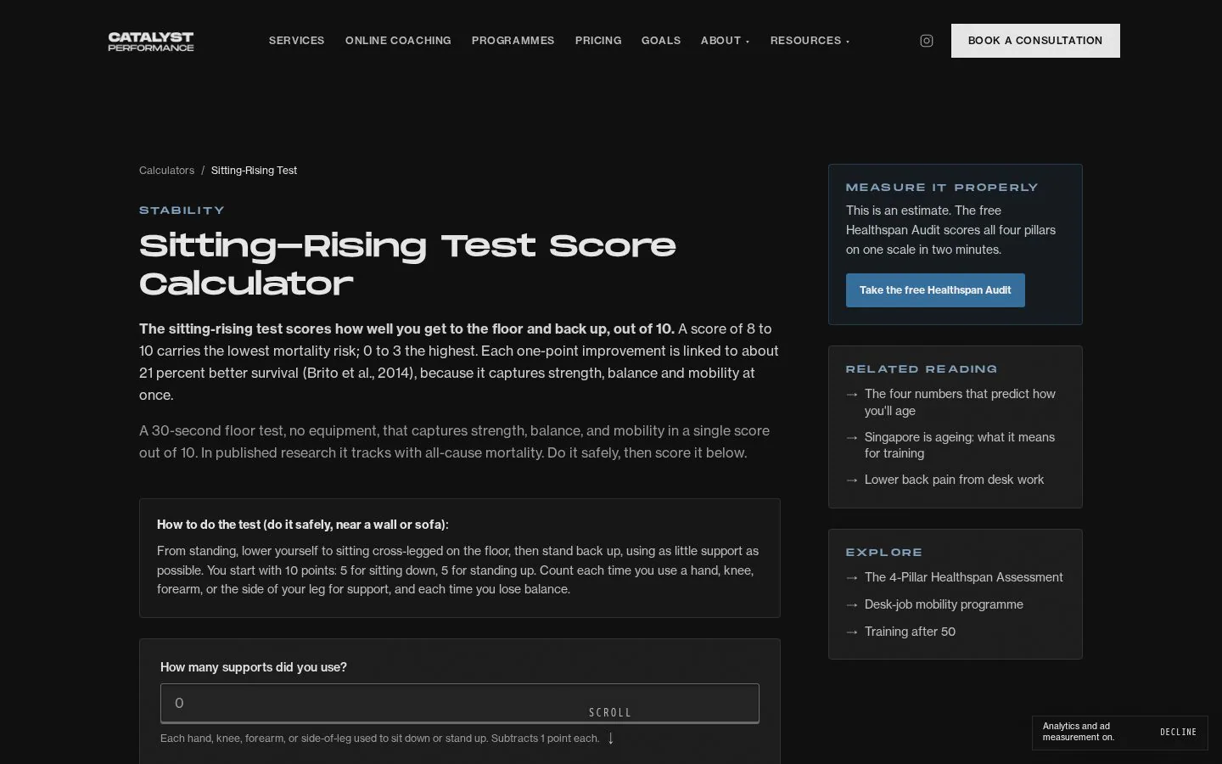Navigate to Pricing
This screenshot has width=1222, height=764.
point(598,41)
